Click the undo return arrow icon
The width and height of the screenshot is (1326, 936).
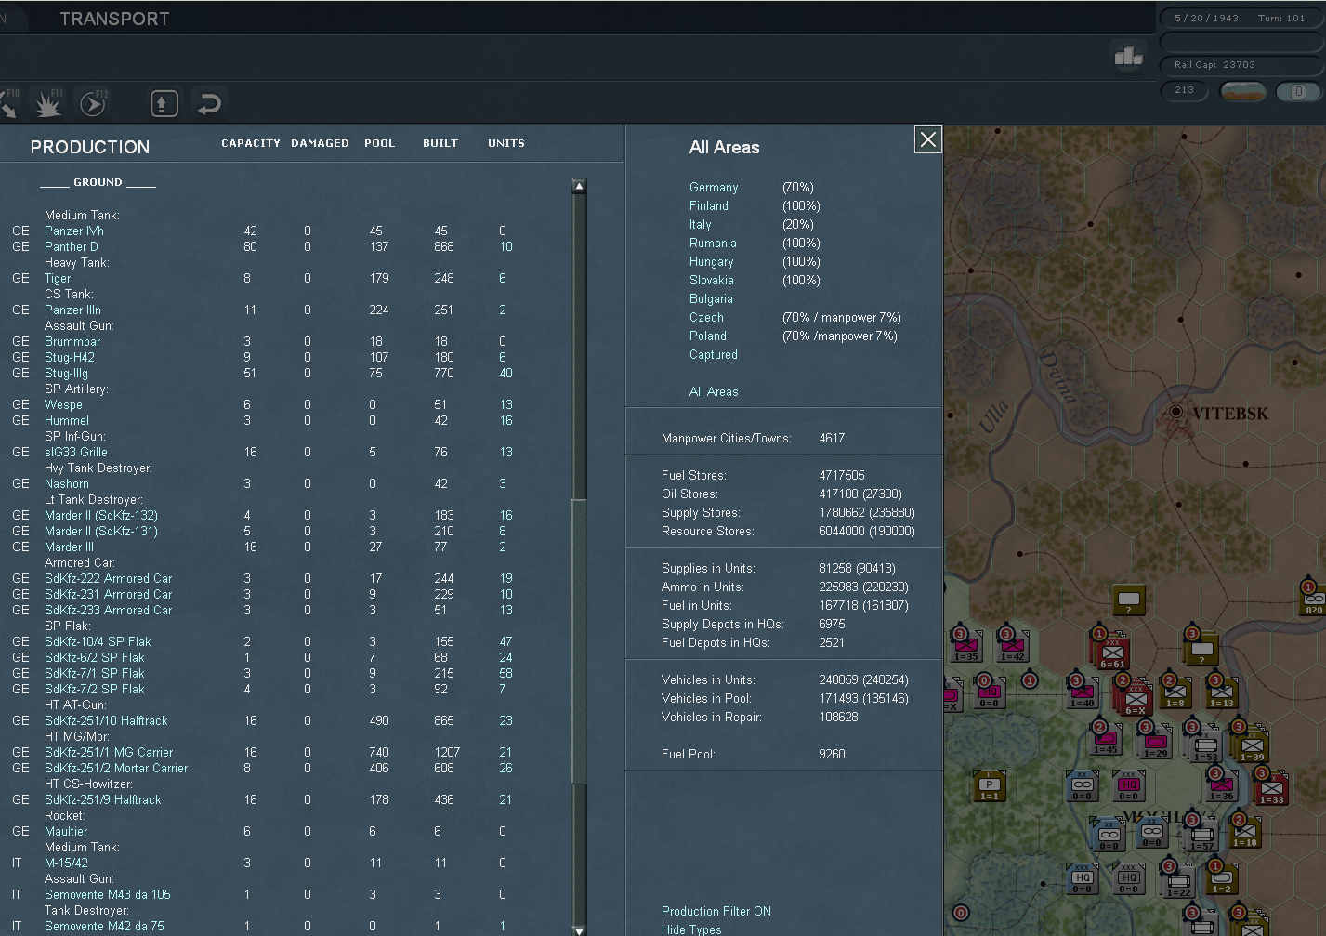point(209,103)
